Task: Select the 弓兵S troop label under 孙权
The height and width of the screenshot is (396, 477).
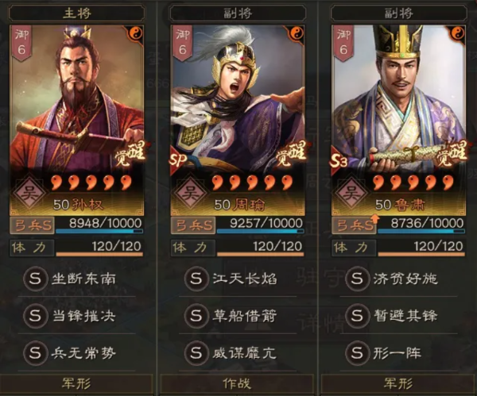Action: [x=33, y=225]
